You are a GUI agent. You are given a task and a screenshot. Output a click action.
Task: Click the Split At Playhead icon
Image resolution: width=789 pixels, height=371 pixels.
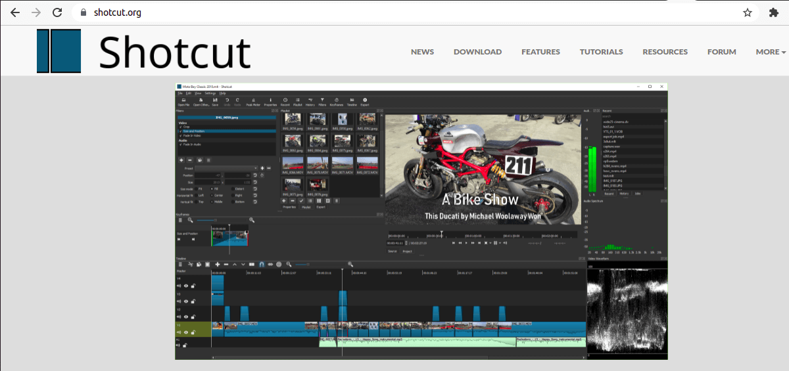click(252, 264)
